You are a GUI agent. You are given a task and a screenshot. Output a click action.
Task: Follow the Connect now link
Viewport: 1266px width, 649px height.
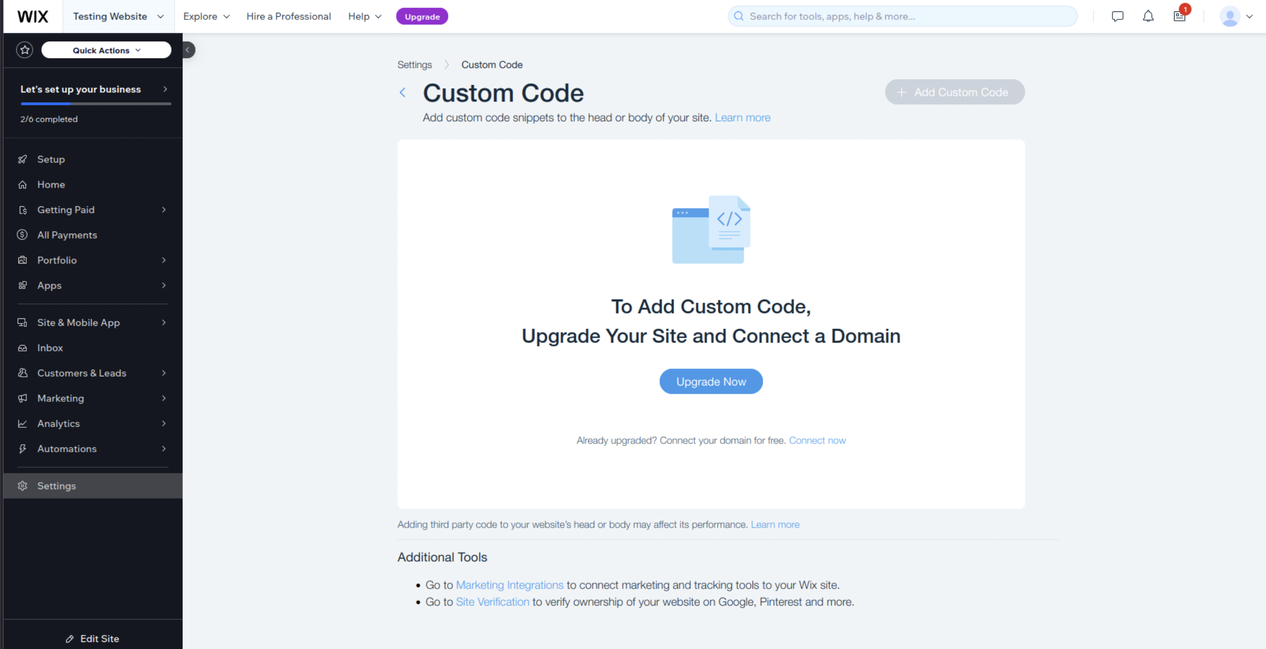[817, 440]
